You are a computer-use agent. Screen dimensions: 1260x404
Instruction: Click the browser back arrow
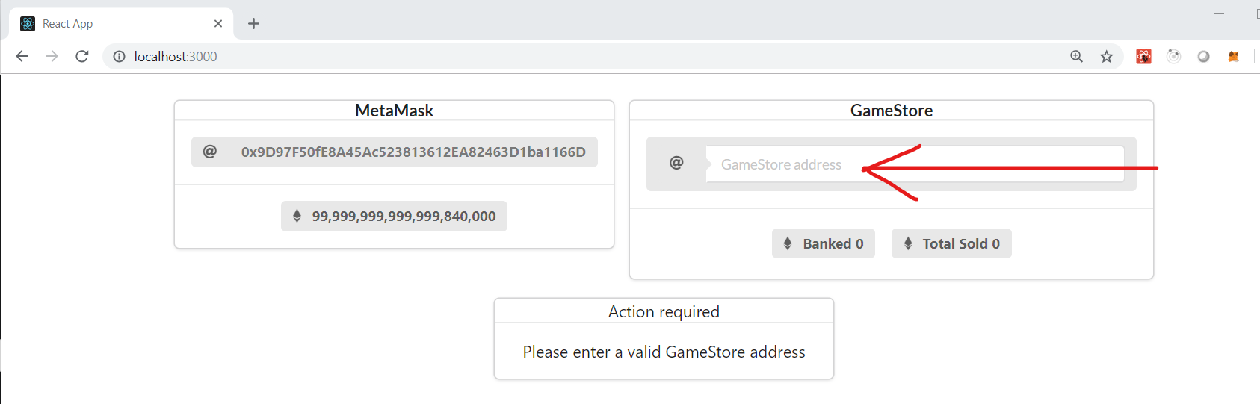22,56
